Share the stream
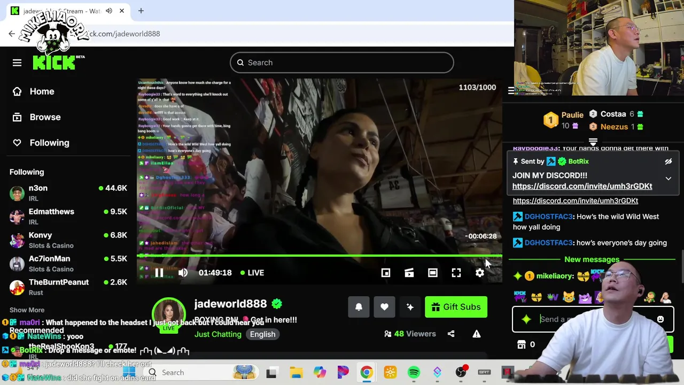684x385 pixels. point(451,334)
